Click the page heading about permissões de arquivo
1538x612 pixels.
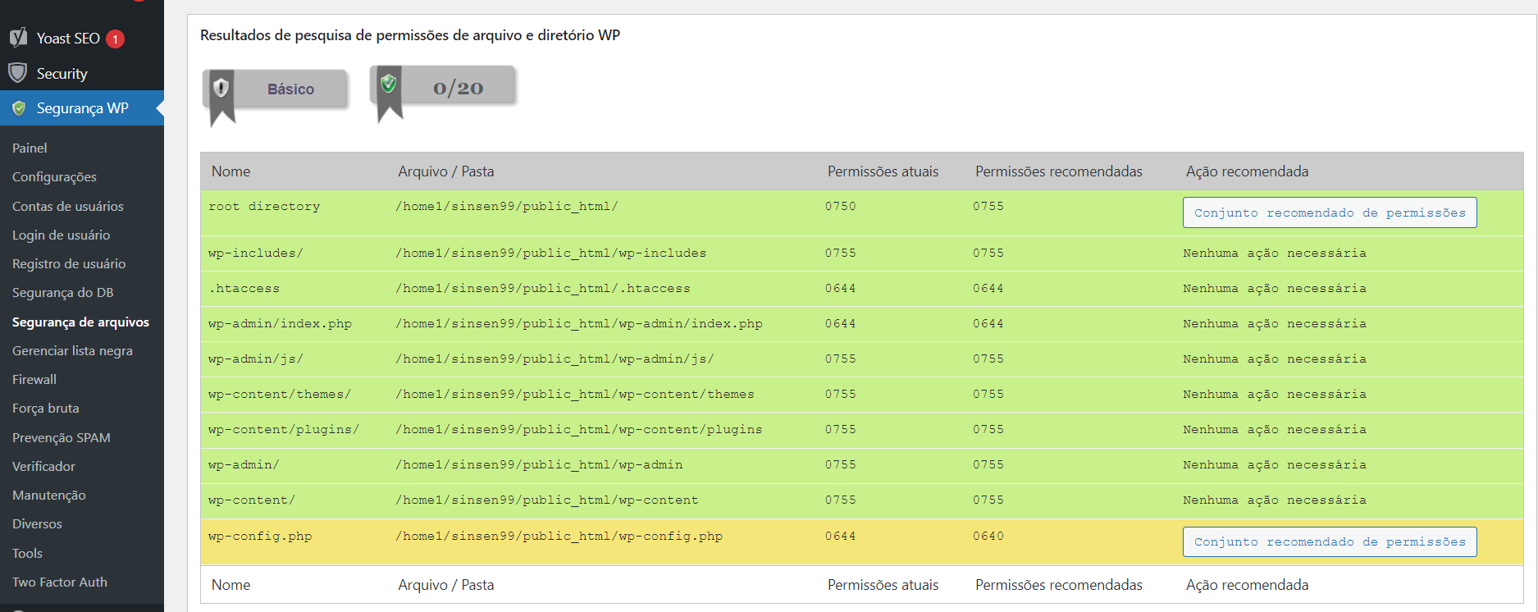(410, 35)
